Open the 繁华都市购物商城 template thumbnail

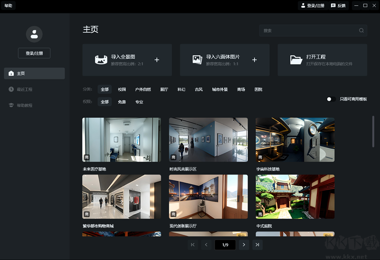[122, 197]
